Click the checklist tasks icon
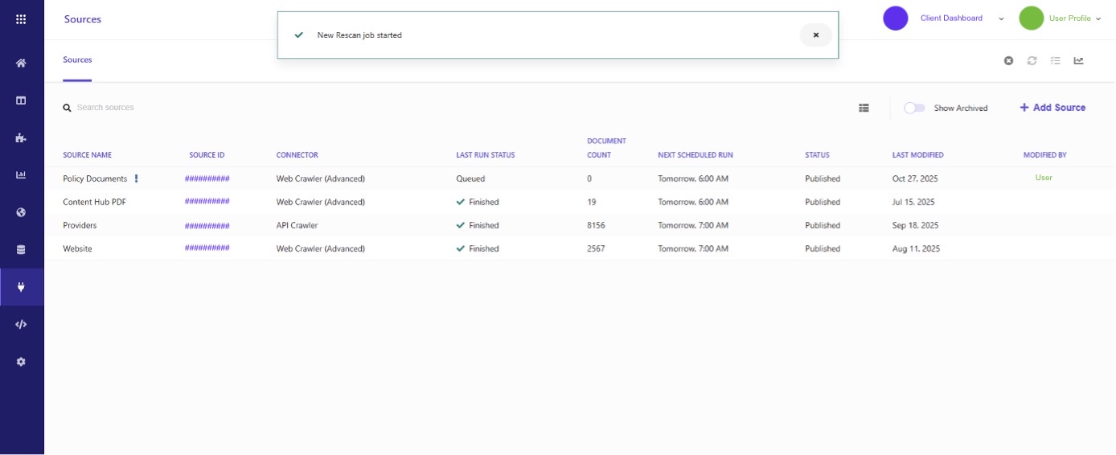This screenshot has width=1116, height=455. [1056, 60]
